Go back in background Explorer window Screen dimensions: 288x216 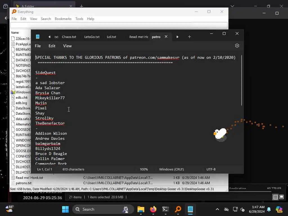point(6,18)
